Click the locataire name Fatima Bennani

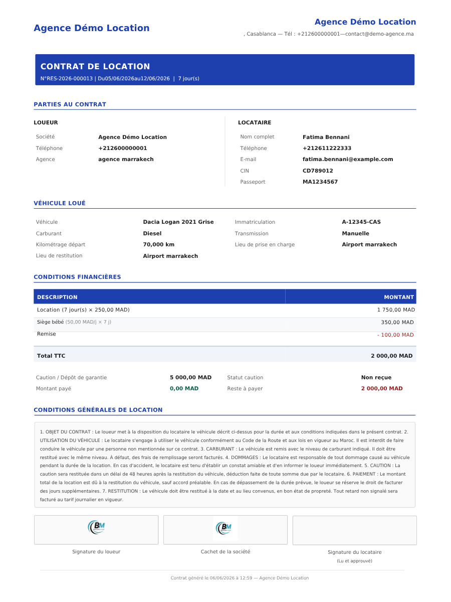326,137
